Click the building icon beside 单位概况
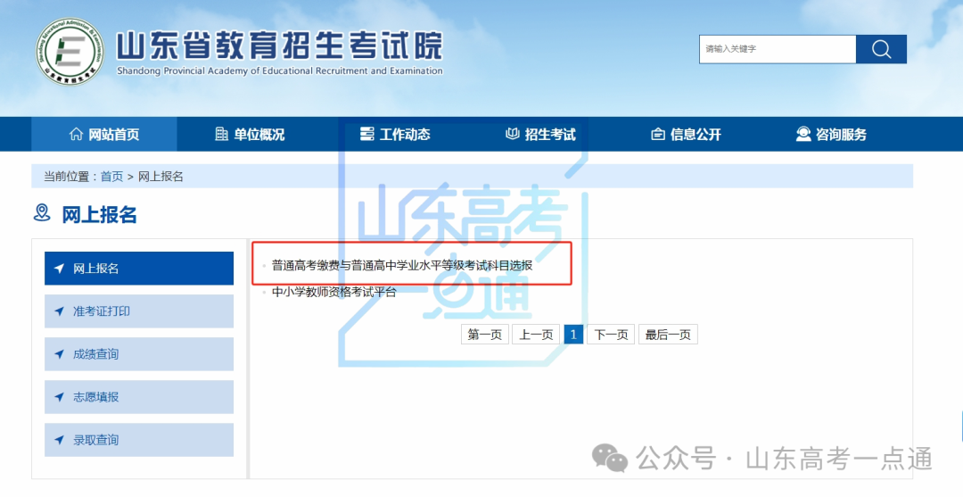963x497 pixels. [x=222, y=135]
